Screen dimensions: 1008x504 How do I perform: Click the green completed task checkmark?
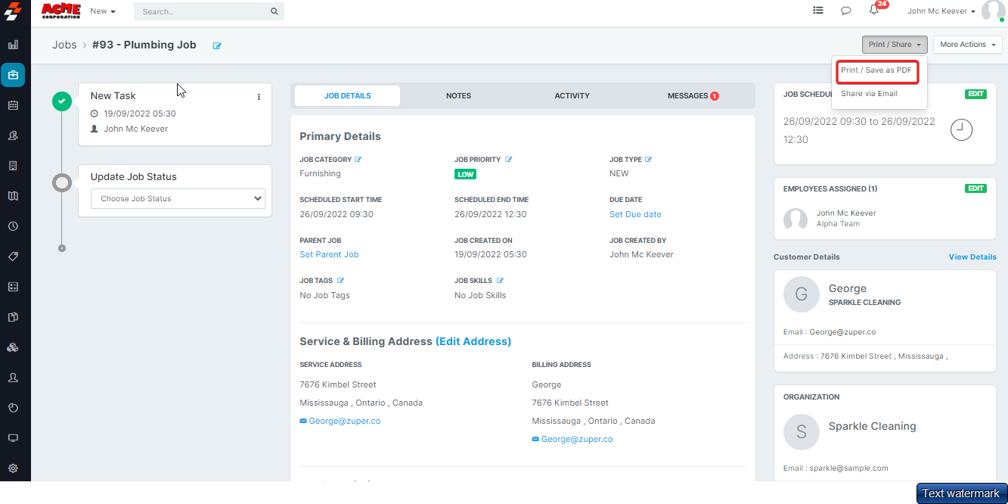point(62,101)
